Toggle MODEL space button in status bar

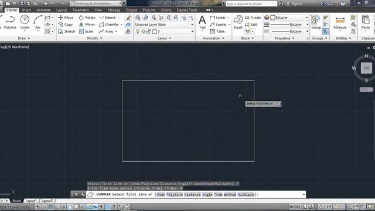click(x=295, y=207)
